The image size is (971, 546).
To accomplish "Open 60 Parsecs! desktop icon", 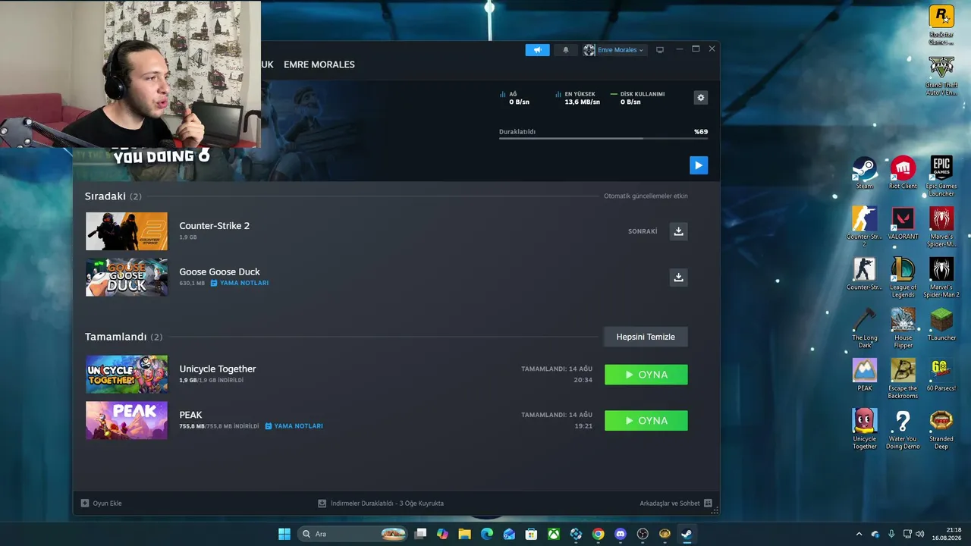I will pyautogui.click(x=941, y=375).
